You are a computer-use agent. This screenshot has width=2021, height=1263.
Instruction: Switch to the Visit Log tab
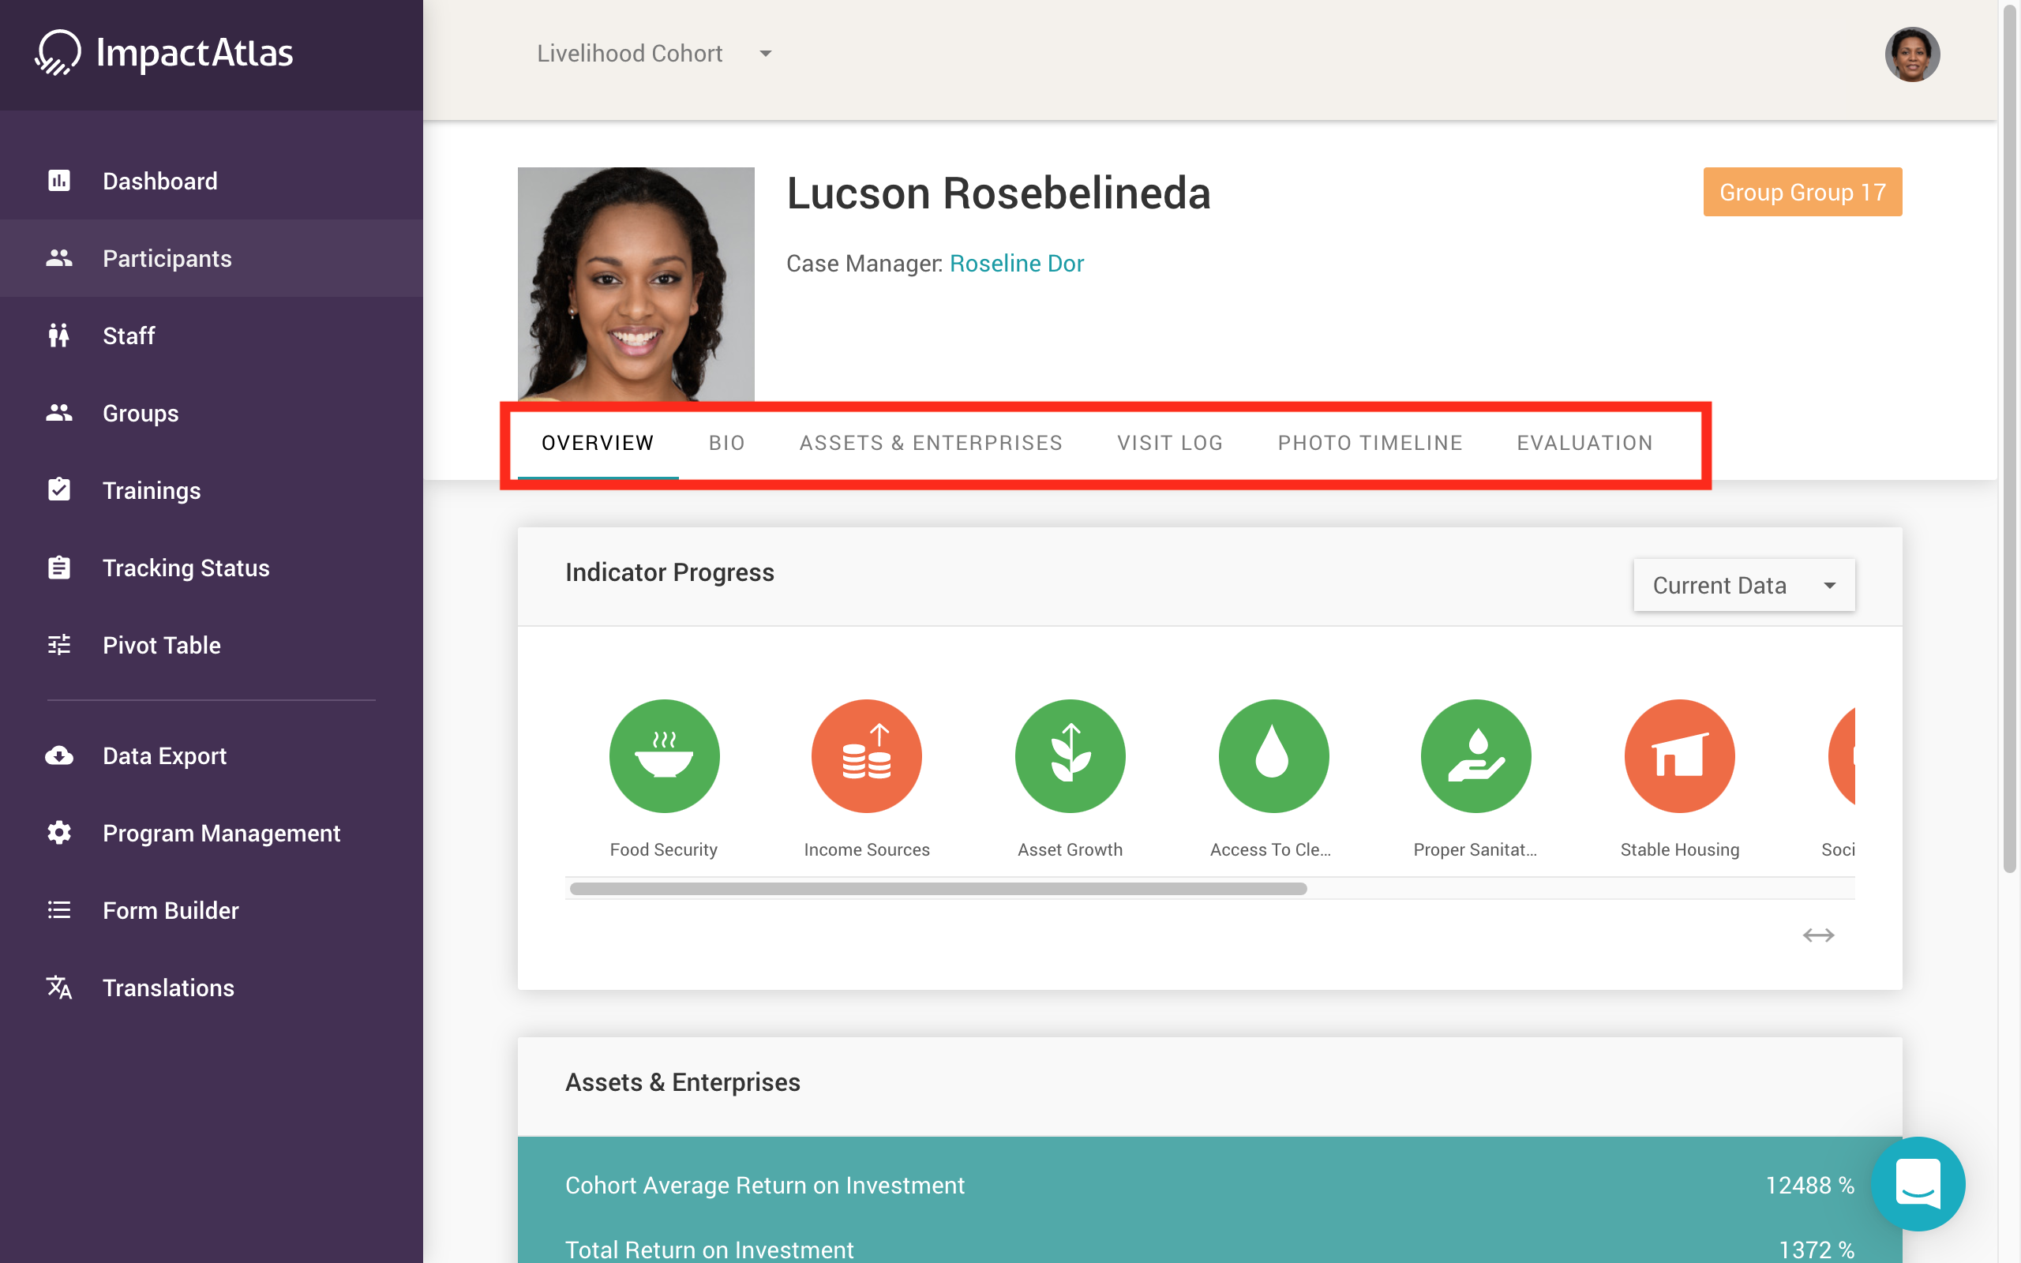point(1169,443)
